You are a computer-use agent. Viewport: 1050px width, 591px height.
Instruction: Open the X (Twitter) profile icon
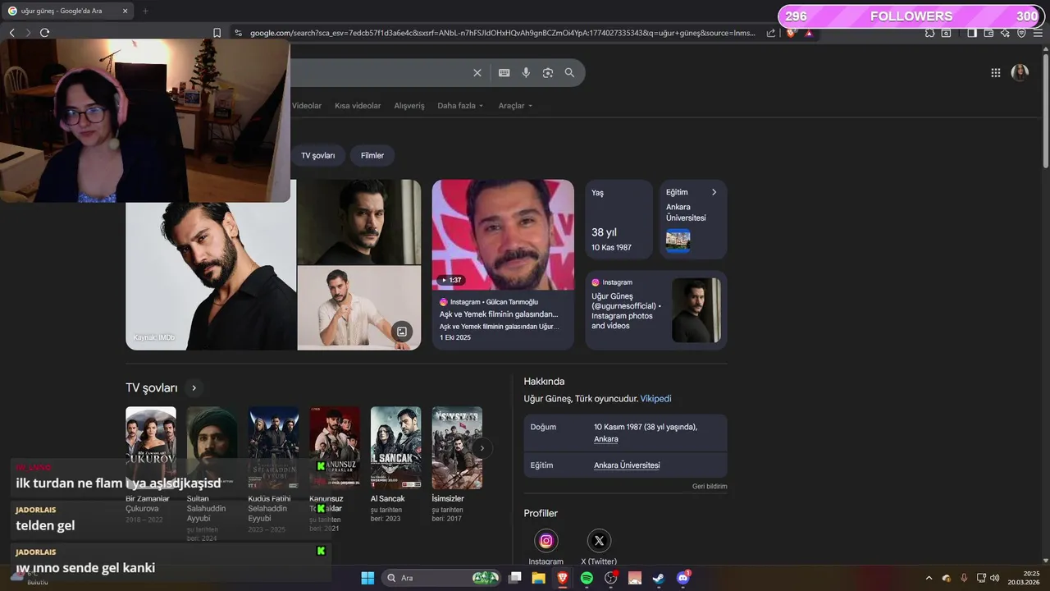tap(599, 541)
